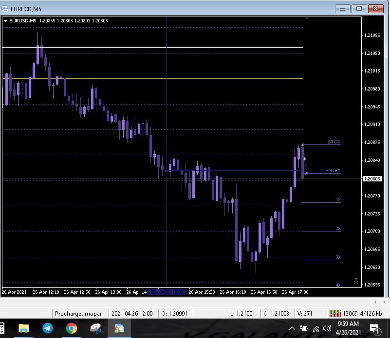Click Prochargedmopar profile in status bar
The height and width of the screenshot is (338, 390).
point(78,314)
